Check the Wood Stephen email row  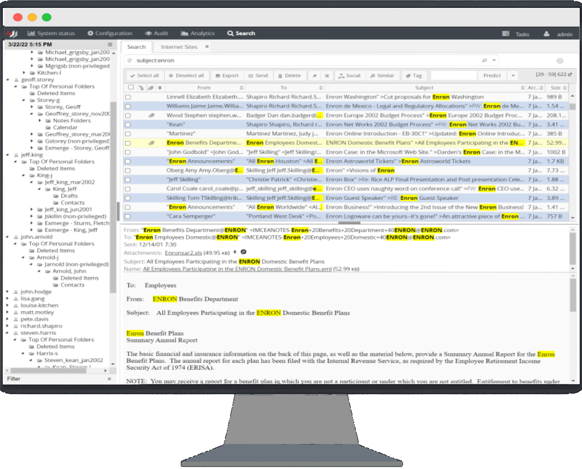pos(128,116)
